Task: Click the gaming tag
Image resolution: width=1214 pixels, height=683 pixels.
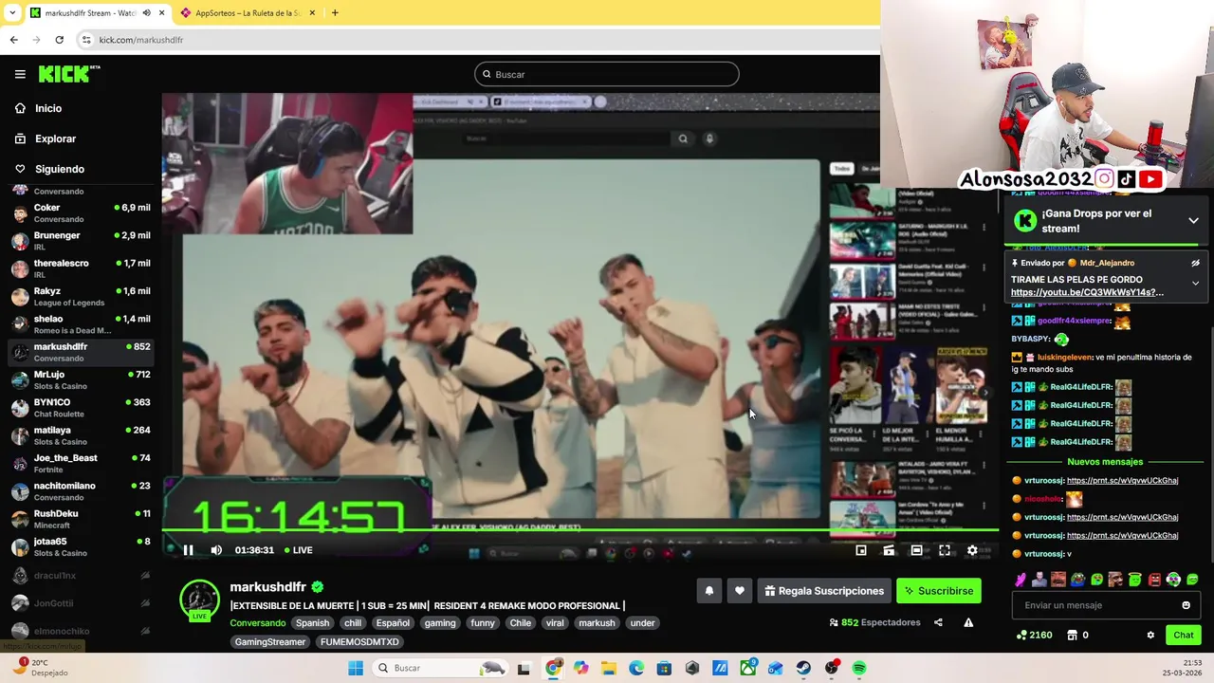Action: [x=440, y=623]
